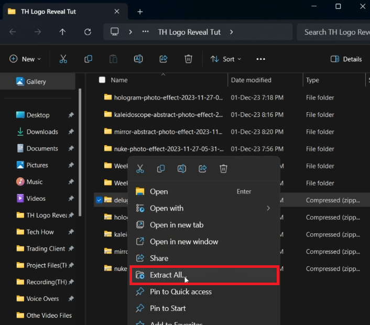Open the See more three-dots menu
370x325 pixels.
point(260,59)
